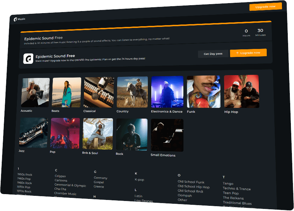The image size is (294, 211).
Task: Choose the 1970s Rock link
Action: [24, 191]
